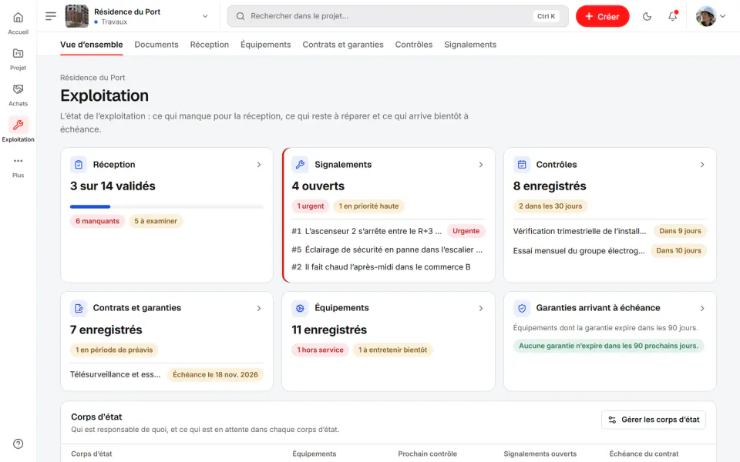Open the Projet sidebar icon

coord(18,59)
